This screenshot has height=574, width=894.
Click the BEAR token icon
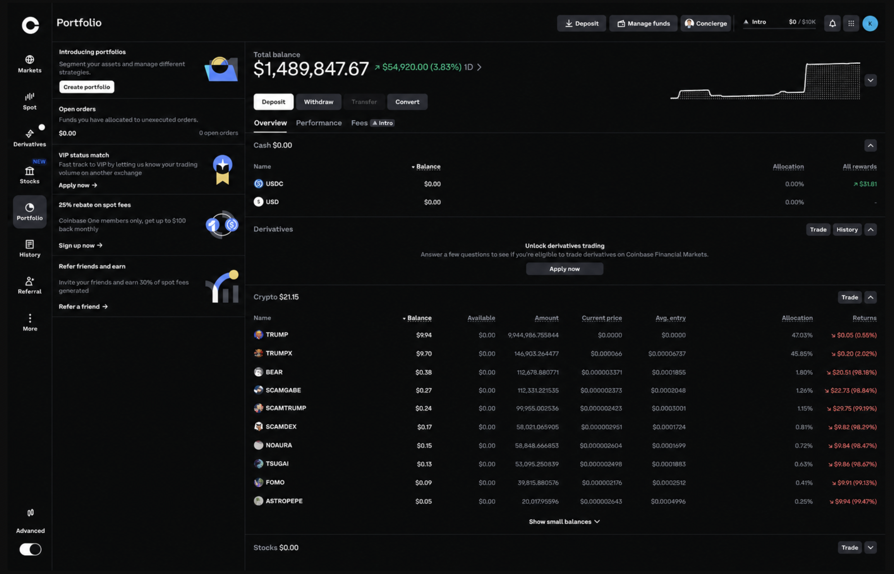258,372
